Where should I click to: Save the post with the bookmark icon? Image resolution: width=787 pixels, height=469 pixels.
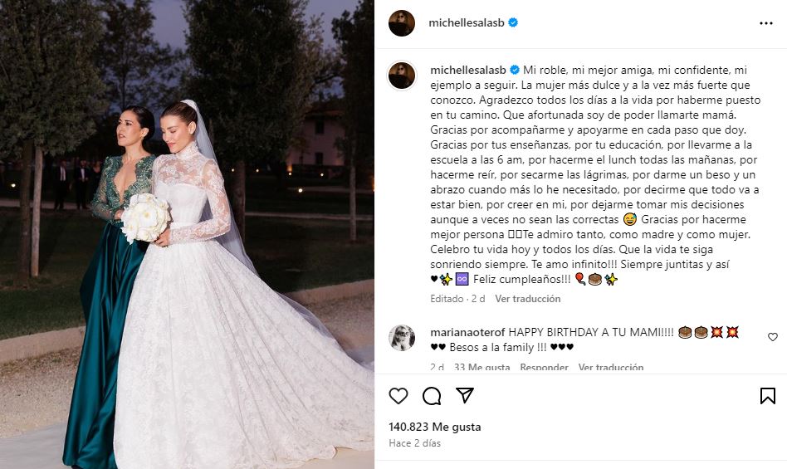coord(767,396)
